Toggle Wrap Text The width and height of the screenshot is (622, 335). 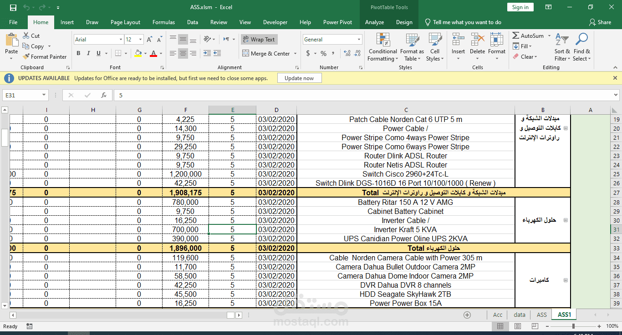[x=259, y=40]
